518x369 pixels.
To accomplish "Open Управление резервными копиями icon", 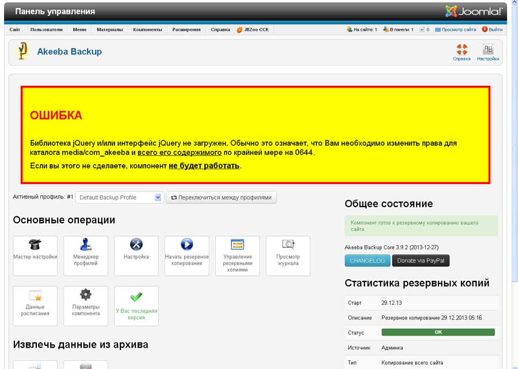I will (x=237, y=256).
